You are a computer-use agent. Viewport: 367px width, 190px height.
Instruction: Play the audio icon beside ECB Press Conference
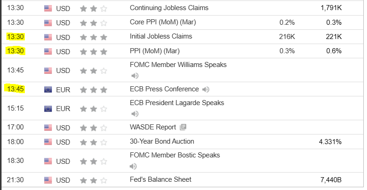point(206,89)
